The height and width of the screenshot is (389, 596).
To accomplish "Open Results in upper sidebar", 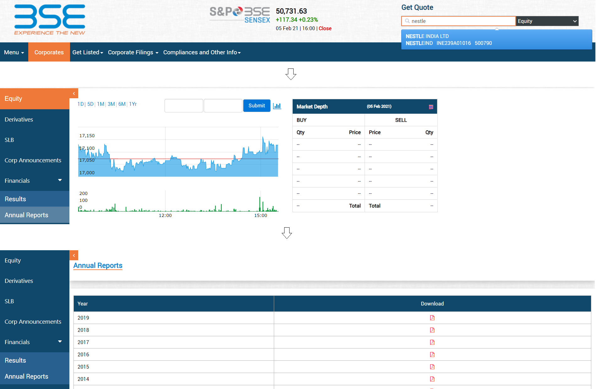I will click(x=35, y=199).
